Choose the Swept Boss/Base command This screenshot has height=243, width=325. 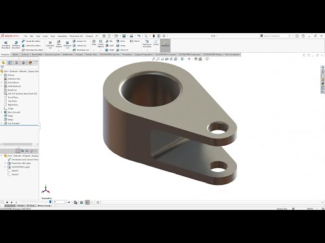pyautogui.click(x=31, y=41)
